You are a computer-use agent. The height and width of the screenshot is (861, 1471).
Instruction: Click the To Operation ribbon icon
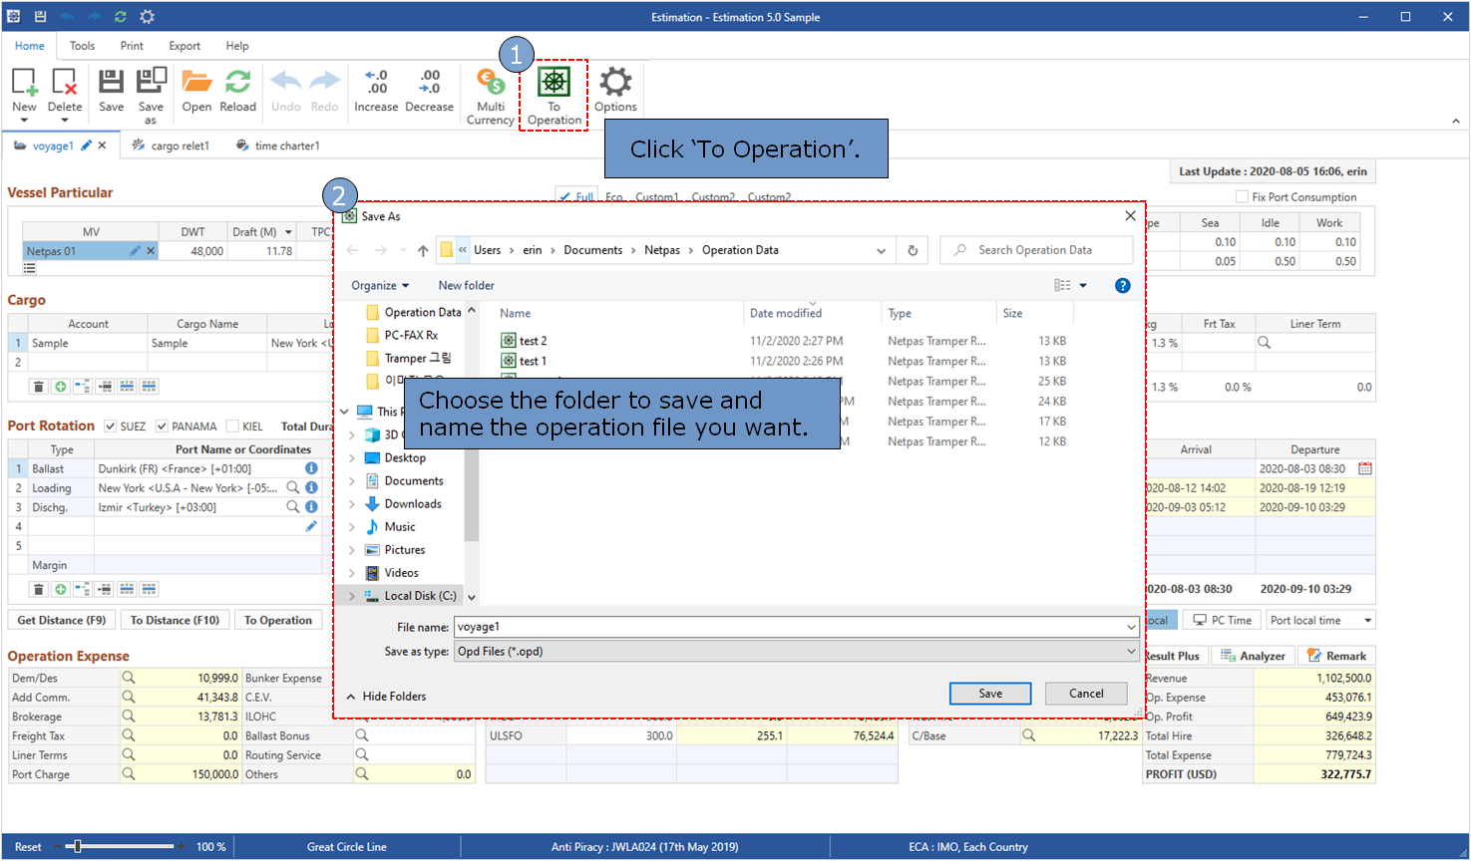point(553,84)
